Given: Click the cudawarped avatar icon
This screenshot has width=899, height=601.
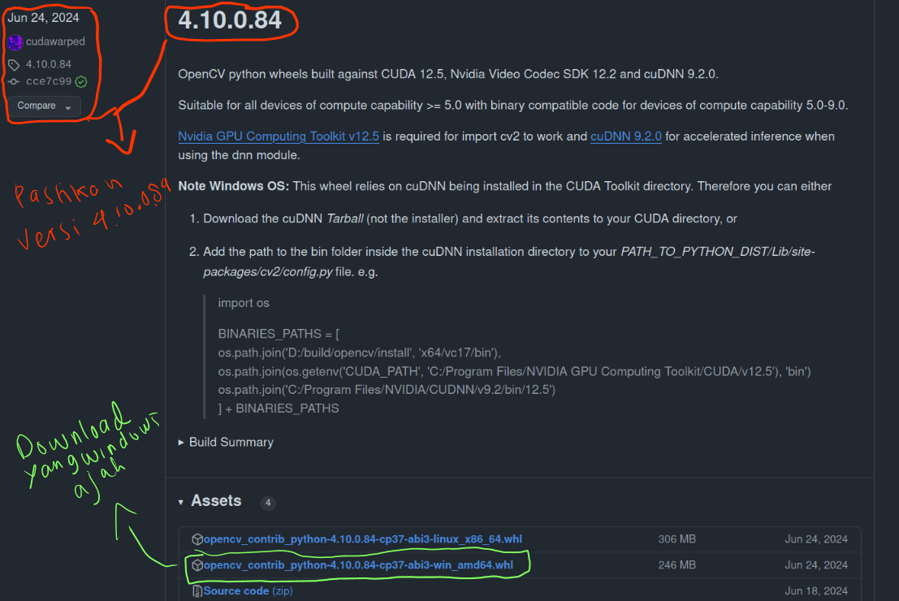Looking at the screenshot, I should click(x=15, y=42).
